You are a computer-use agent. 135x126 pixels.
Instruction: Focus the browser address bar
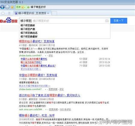tap(80, 7)
